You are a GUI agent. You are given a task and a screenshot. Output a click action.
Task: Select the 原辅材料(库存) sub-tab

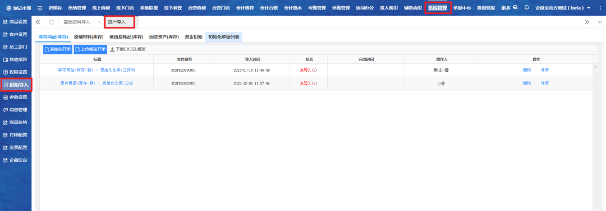(89, 37)
